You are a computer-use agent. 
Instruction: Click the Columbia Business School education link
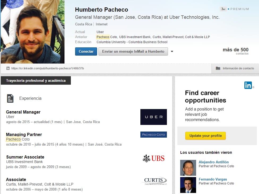tap(132, 42)
